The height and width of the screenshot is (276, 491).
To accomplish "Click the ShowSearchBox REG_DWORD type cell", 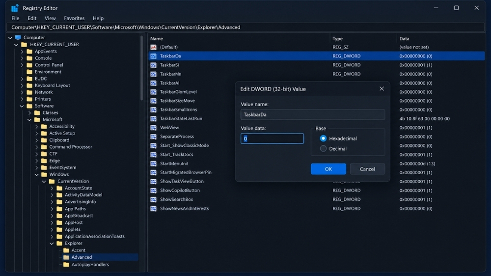I will (x=346, y=199).
